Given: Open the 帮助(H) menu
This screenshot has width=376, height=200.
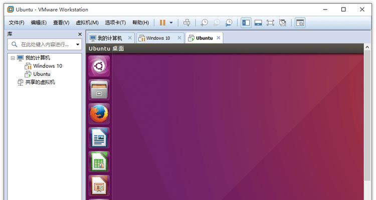Looking at the screenshot, I should (x=140, y=22).
